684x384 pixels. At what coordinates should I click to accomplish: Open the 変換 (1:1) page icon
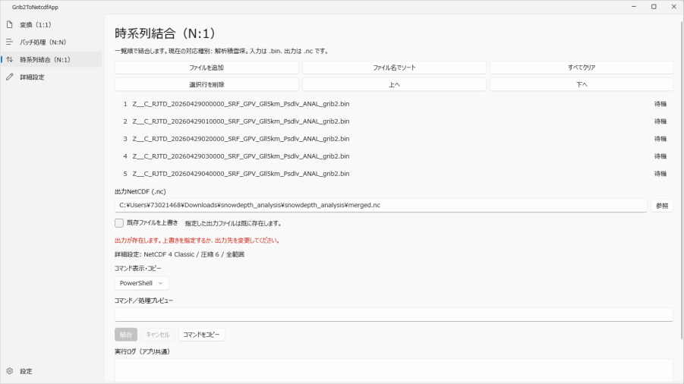tap(10, 25)
